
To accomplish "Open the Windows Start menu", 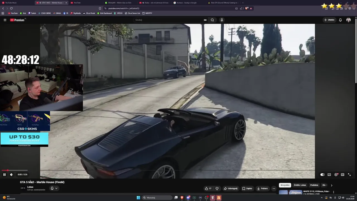I will point(138,198).
